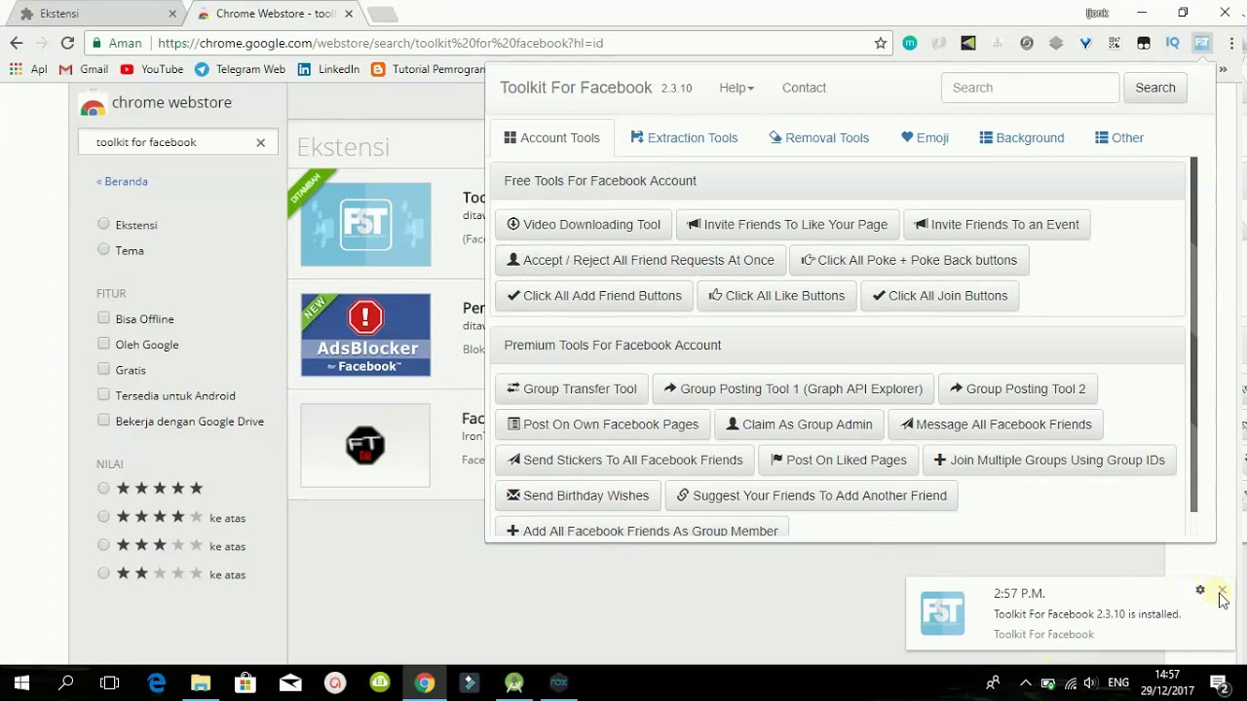Select three stars ke atas filter
Screen dimensions: 1247x701
click(x=103, y=544)
